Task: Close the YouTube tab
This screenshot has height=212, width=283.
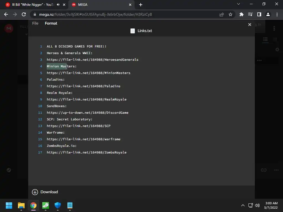Action: point(64,5)
